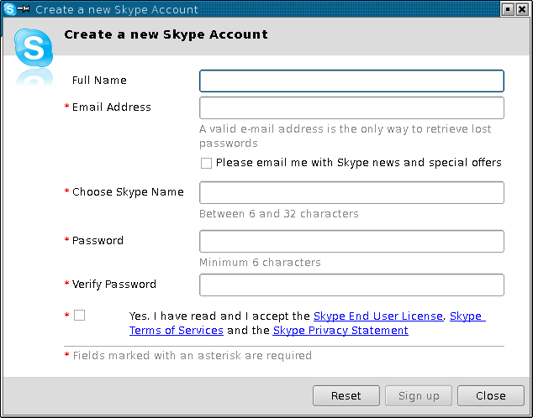Click the Choose Skype Name field
Screen dimensions: 533x418
point(351,193)
